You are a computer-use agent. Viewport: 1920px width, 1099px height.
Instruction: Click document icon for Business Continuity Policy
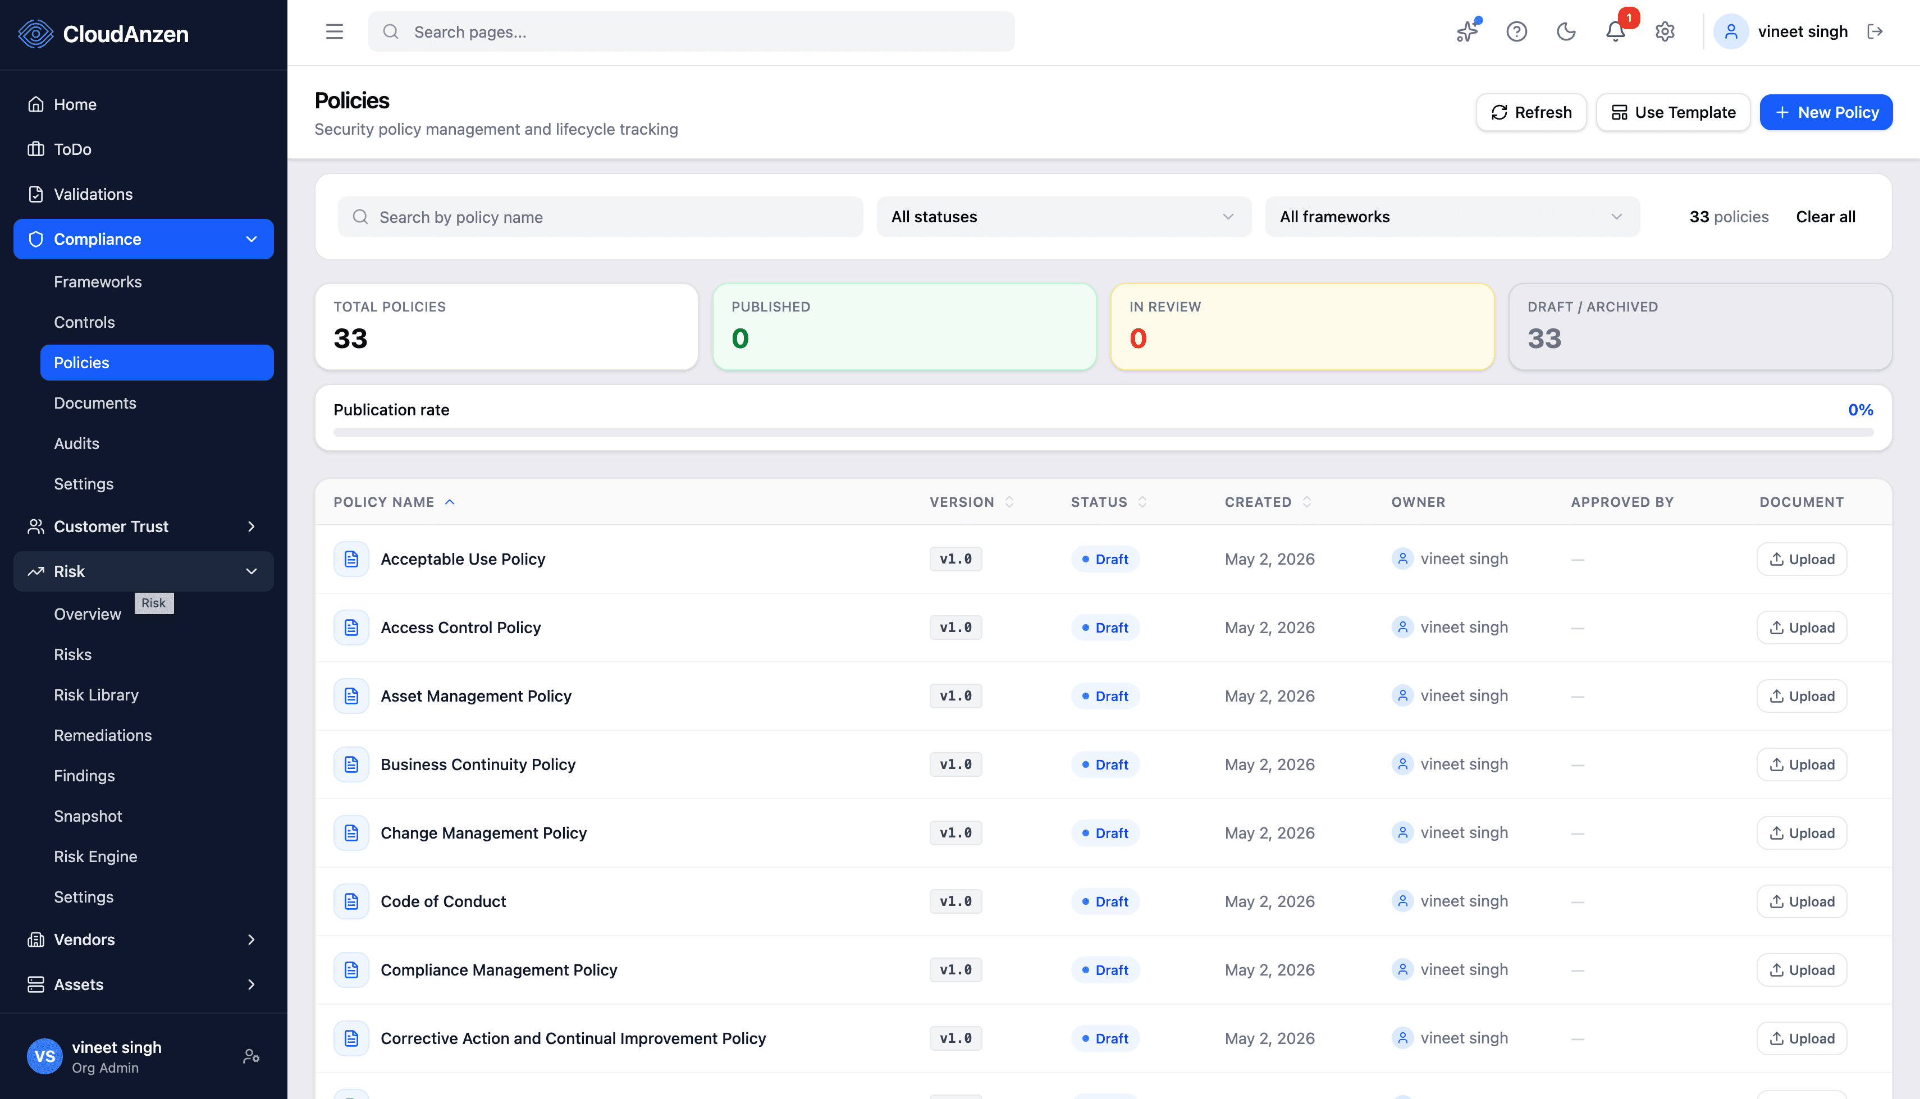pyautogui.click(x=351, y=764)
